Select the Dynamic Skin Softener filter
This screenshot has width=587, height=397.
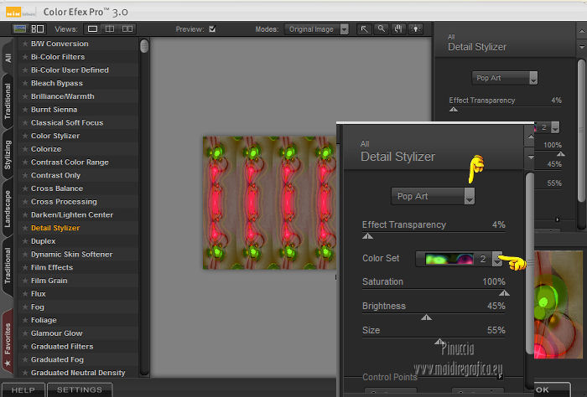coord(72,255)
